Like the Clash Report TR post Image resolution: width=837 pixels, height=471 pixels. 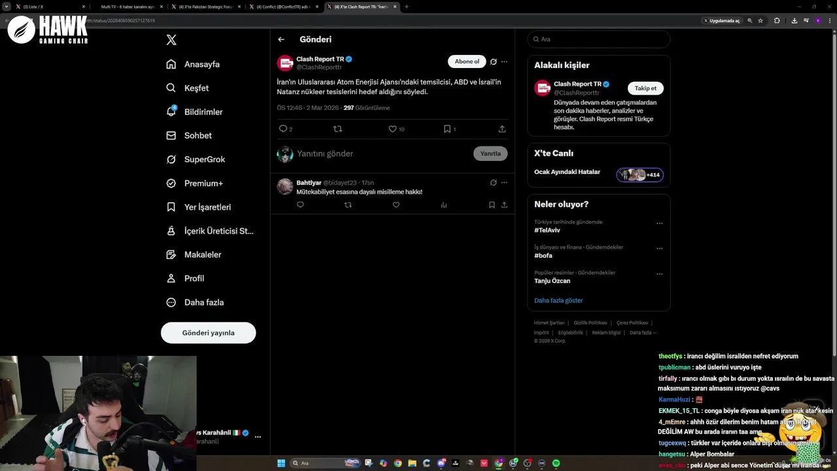(392, 129)
